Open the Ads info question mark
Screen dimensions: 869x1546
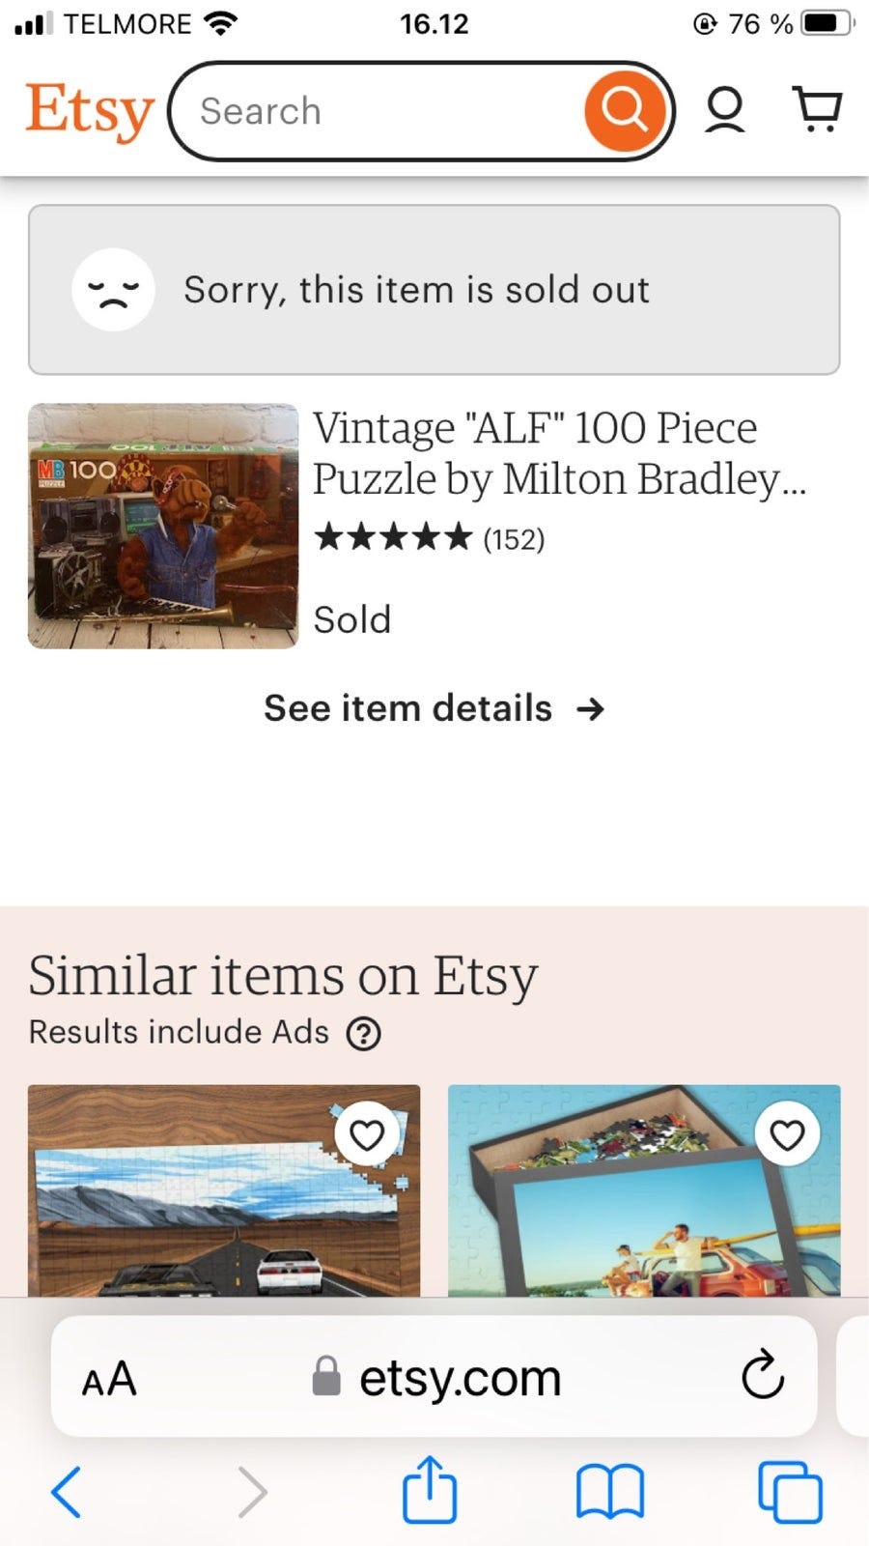pos(364,1034)
